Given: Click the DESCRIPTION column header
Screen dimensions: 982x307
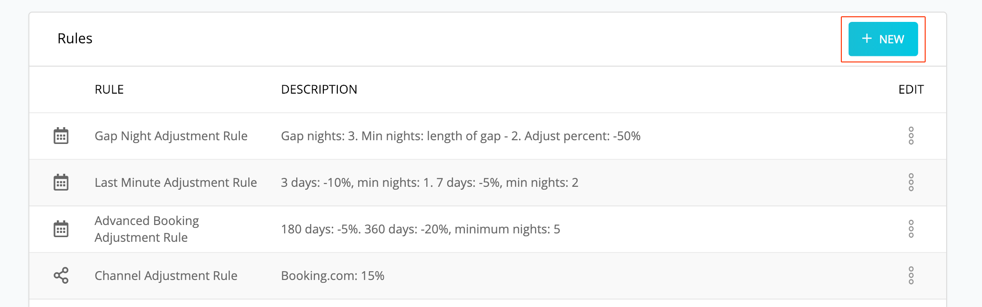Looking at the screenshot, I should click(319, 89).
